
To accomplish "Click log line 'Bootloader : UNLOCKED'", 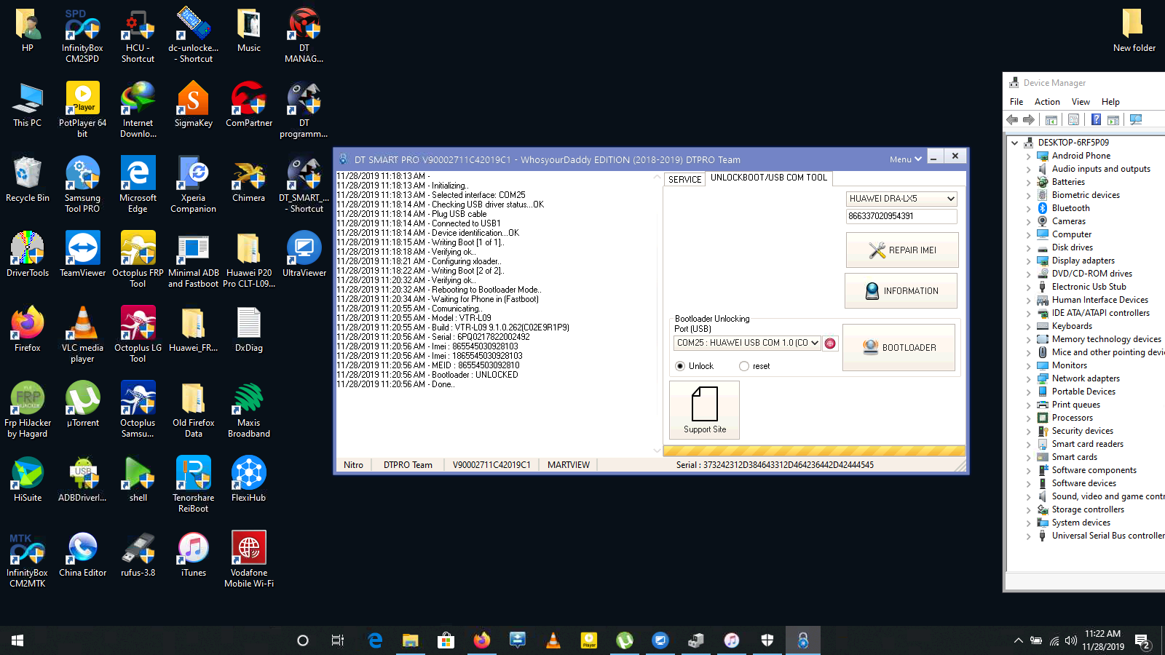I will pos(427,375).
